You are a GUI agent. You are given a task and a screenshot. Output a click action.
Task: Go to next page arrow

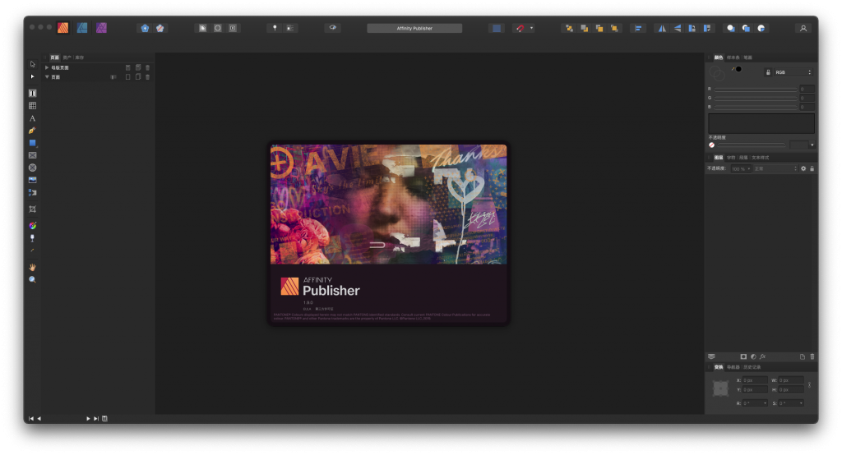pos(88,419)
